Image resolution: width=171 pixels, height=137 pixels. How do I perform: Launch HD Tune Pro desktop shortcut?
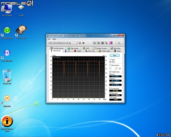point(21,32)
